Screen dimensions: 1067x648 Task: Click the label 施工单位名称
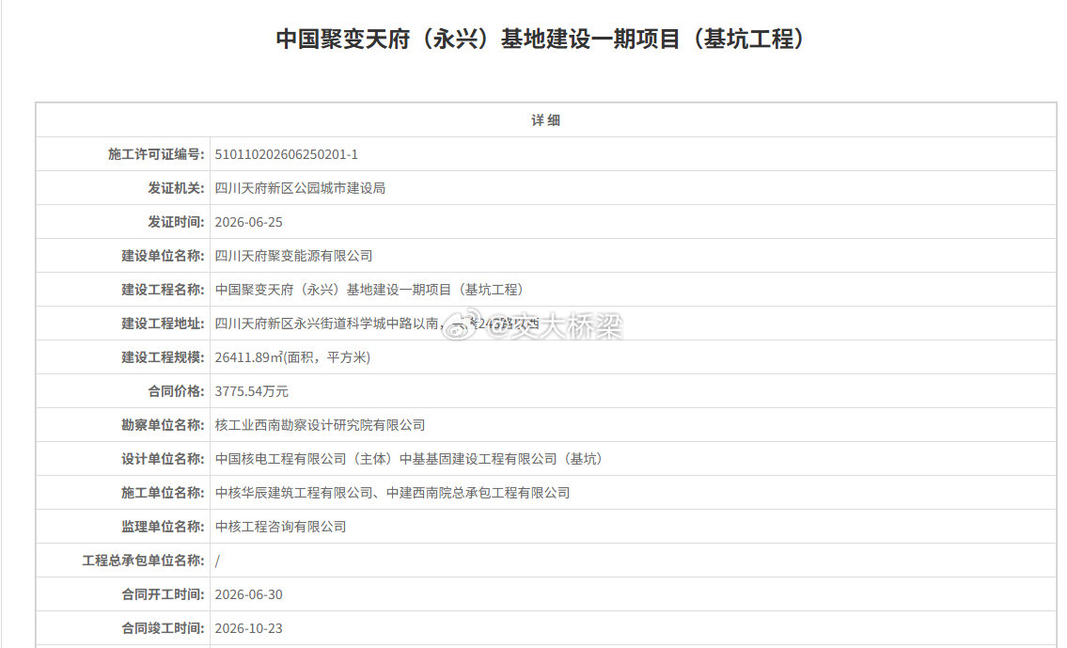tap(163, 493)
